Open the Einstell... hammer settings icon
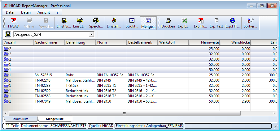Viewport: 280px width, 131px height. [x=114, y=20]
